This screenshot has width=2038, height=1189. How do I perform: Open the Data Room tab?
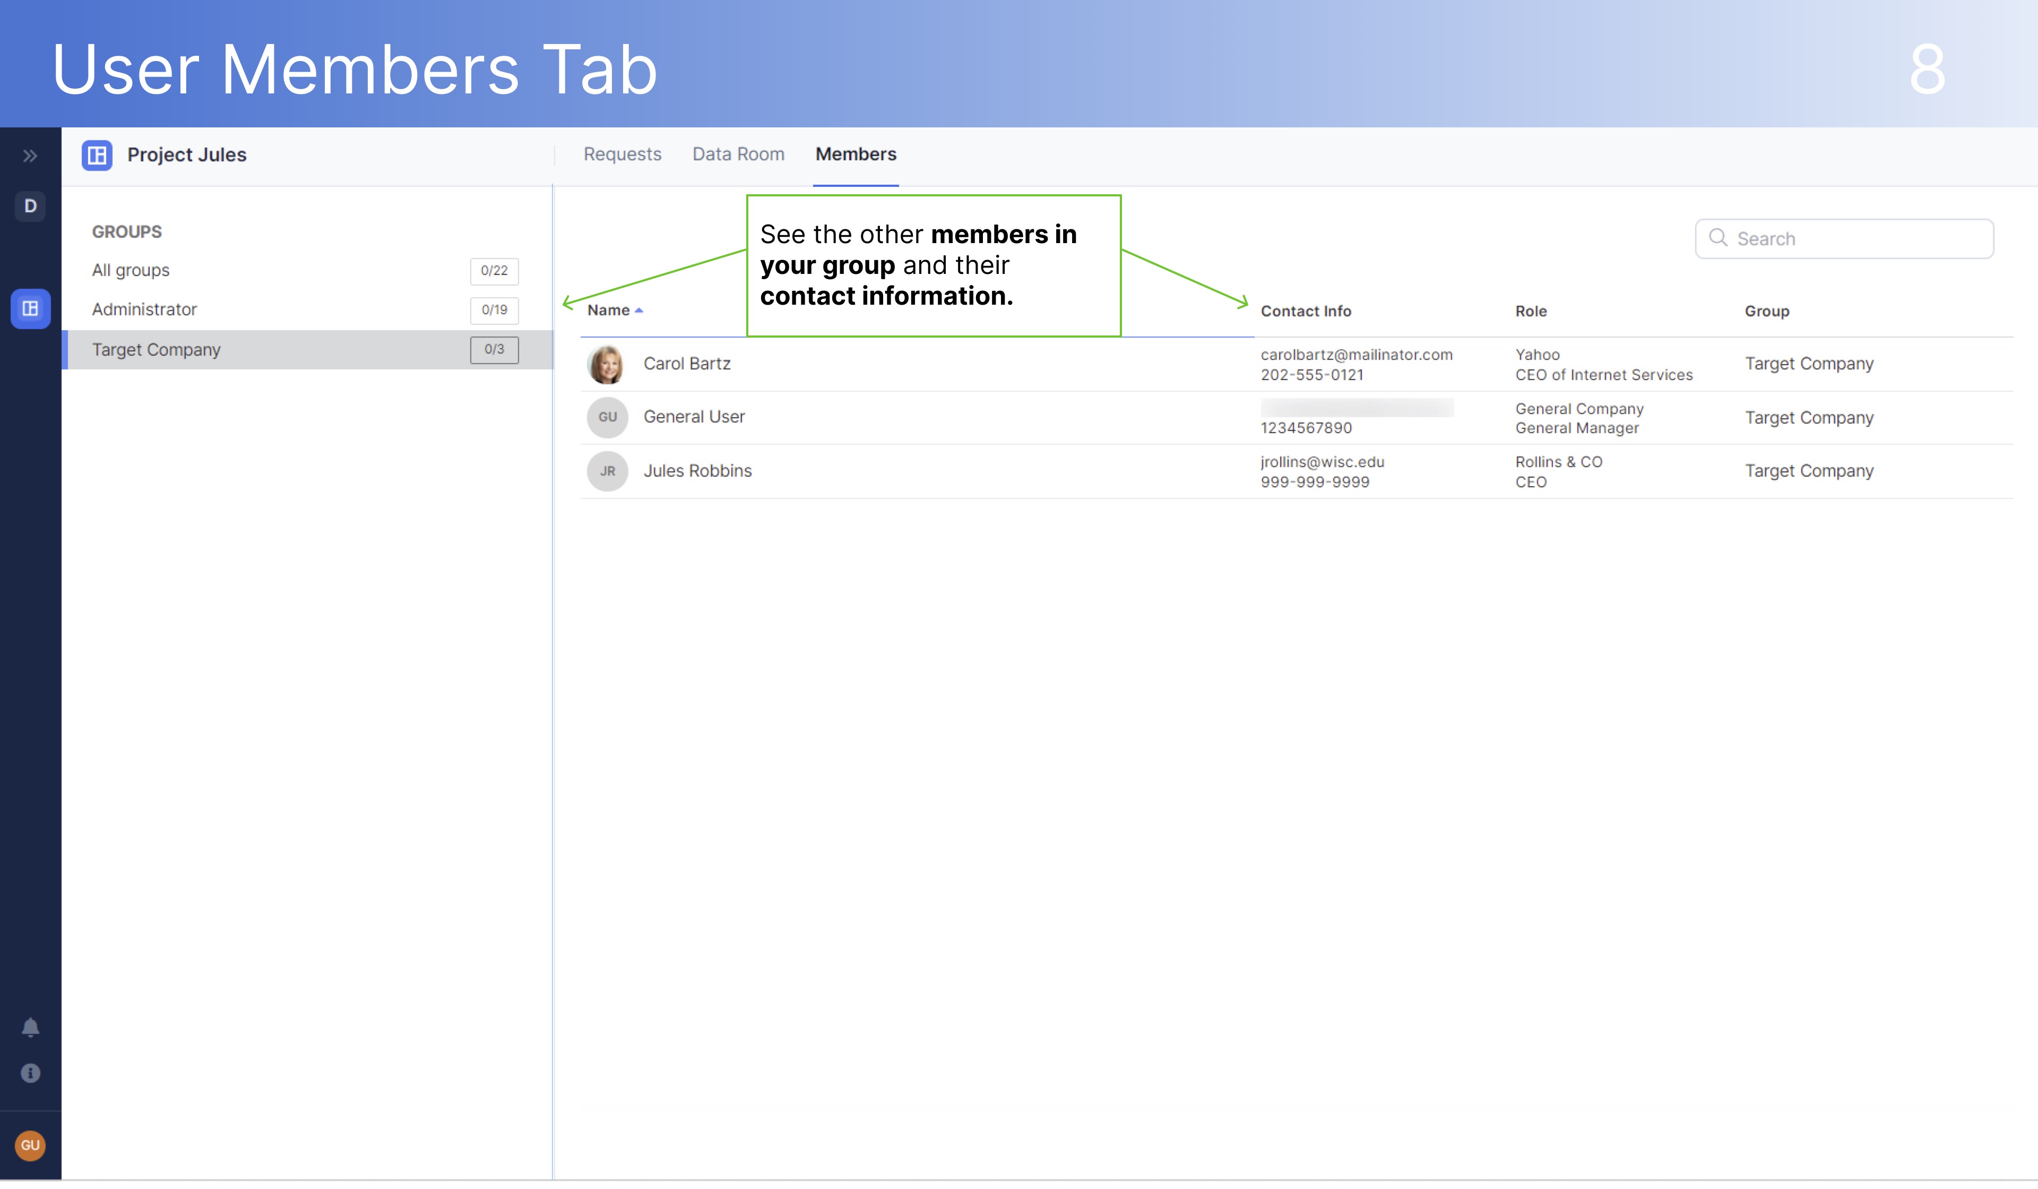(x=738, y=154)
